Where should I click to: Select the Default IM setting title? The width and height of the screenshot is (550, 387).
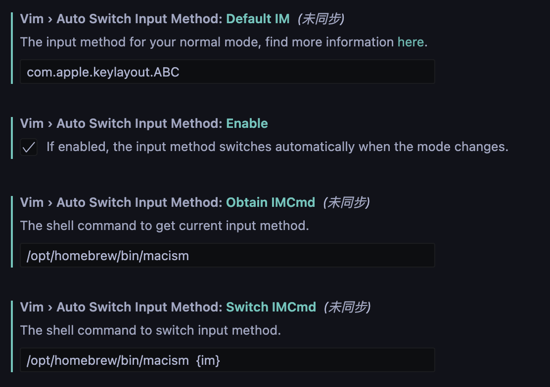[154, 19]
